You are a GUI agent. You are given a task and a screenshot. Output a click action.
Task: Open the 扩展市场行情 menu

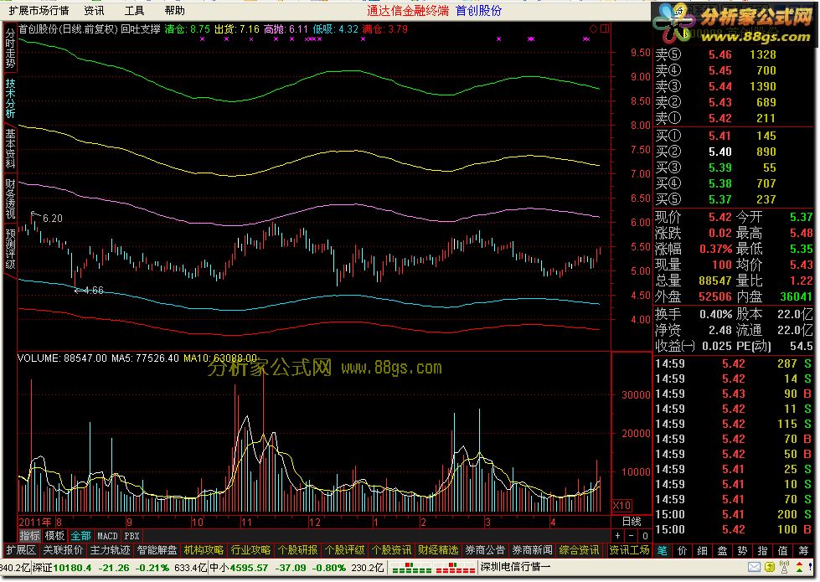[x=39, y=10]
